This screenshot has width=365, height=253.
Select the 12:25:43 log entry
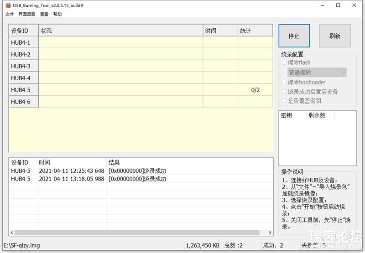point(71,171)
